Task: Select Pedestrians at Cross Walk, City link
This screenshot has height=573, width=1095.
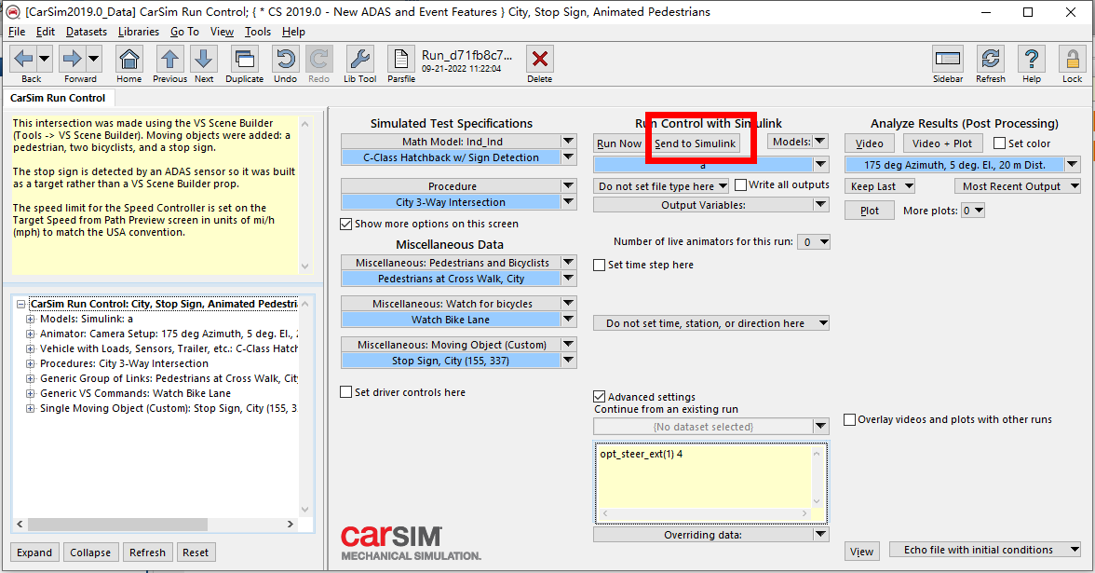Action: [451, 279]
